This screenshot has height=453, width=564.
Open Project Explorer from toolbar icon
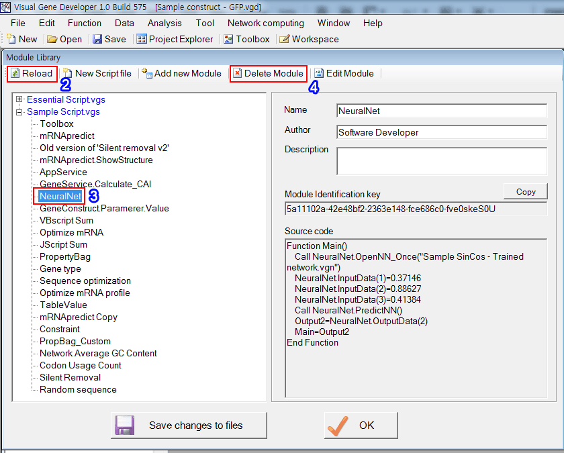[x=142, y=39]
